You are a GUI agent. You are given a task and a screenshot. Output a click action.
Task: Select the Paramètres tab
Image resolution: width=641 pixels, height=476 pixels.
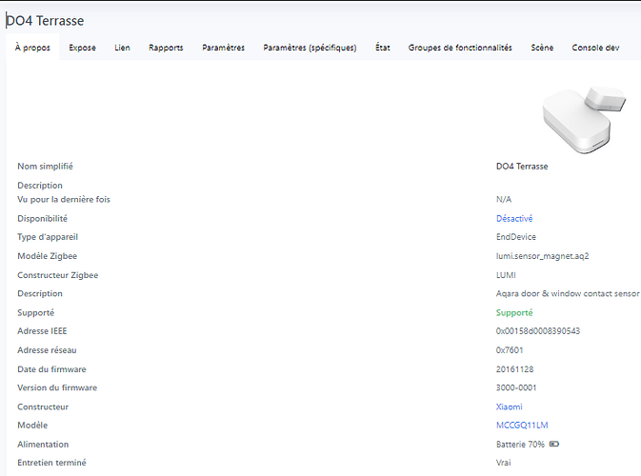[223, 48]
